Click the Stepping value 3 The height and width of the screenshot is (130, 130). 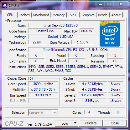(x=115, y=55)
